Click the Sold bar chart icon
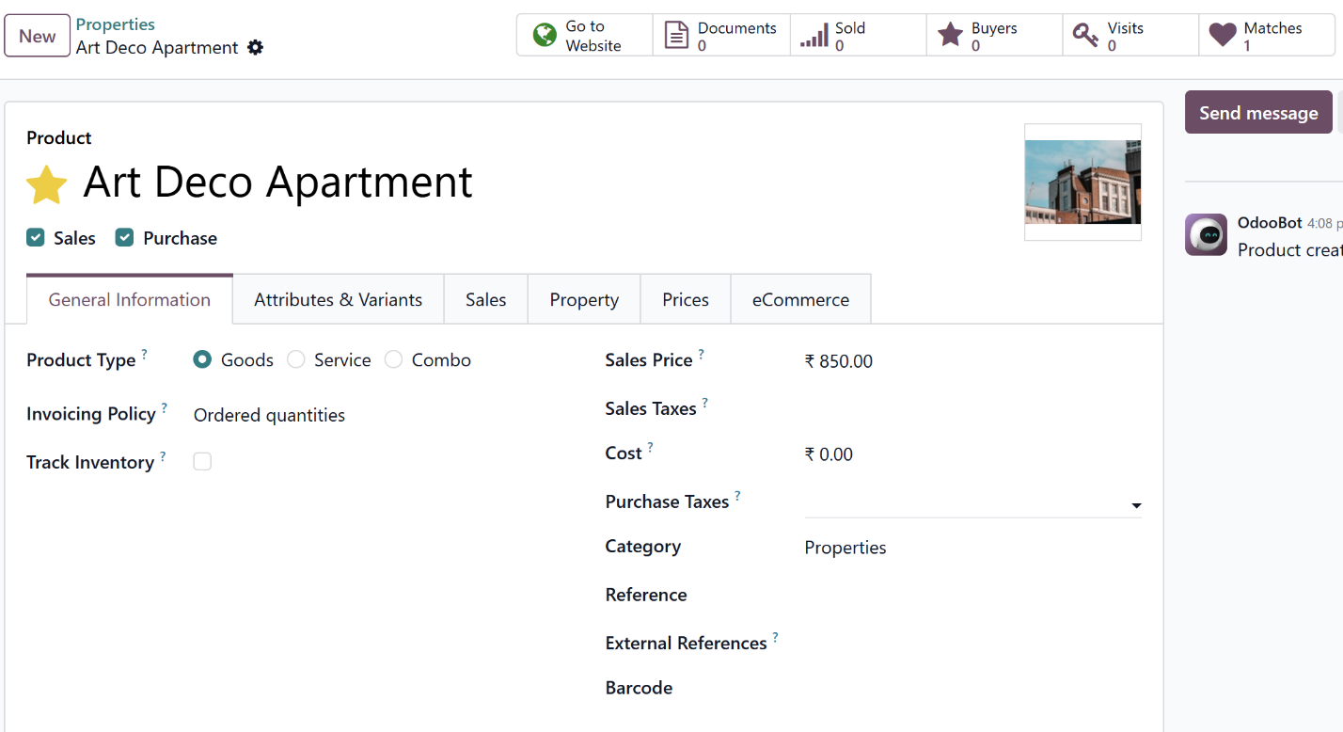 click(x=814, y=37)
